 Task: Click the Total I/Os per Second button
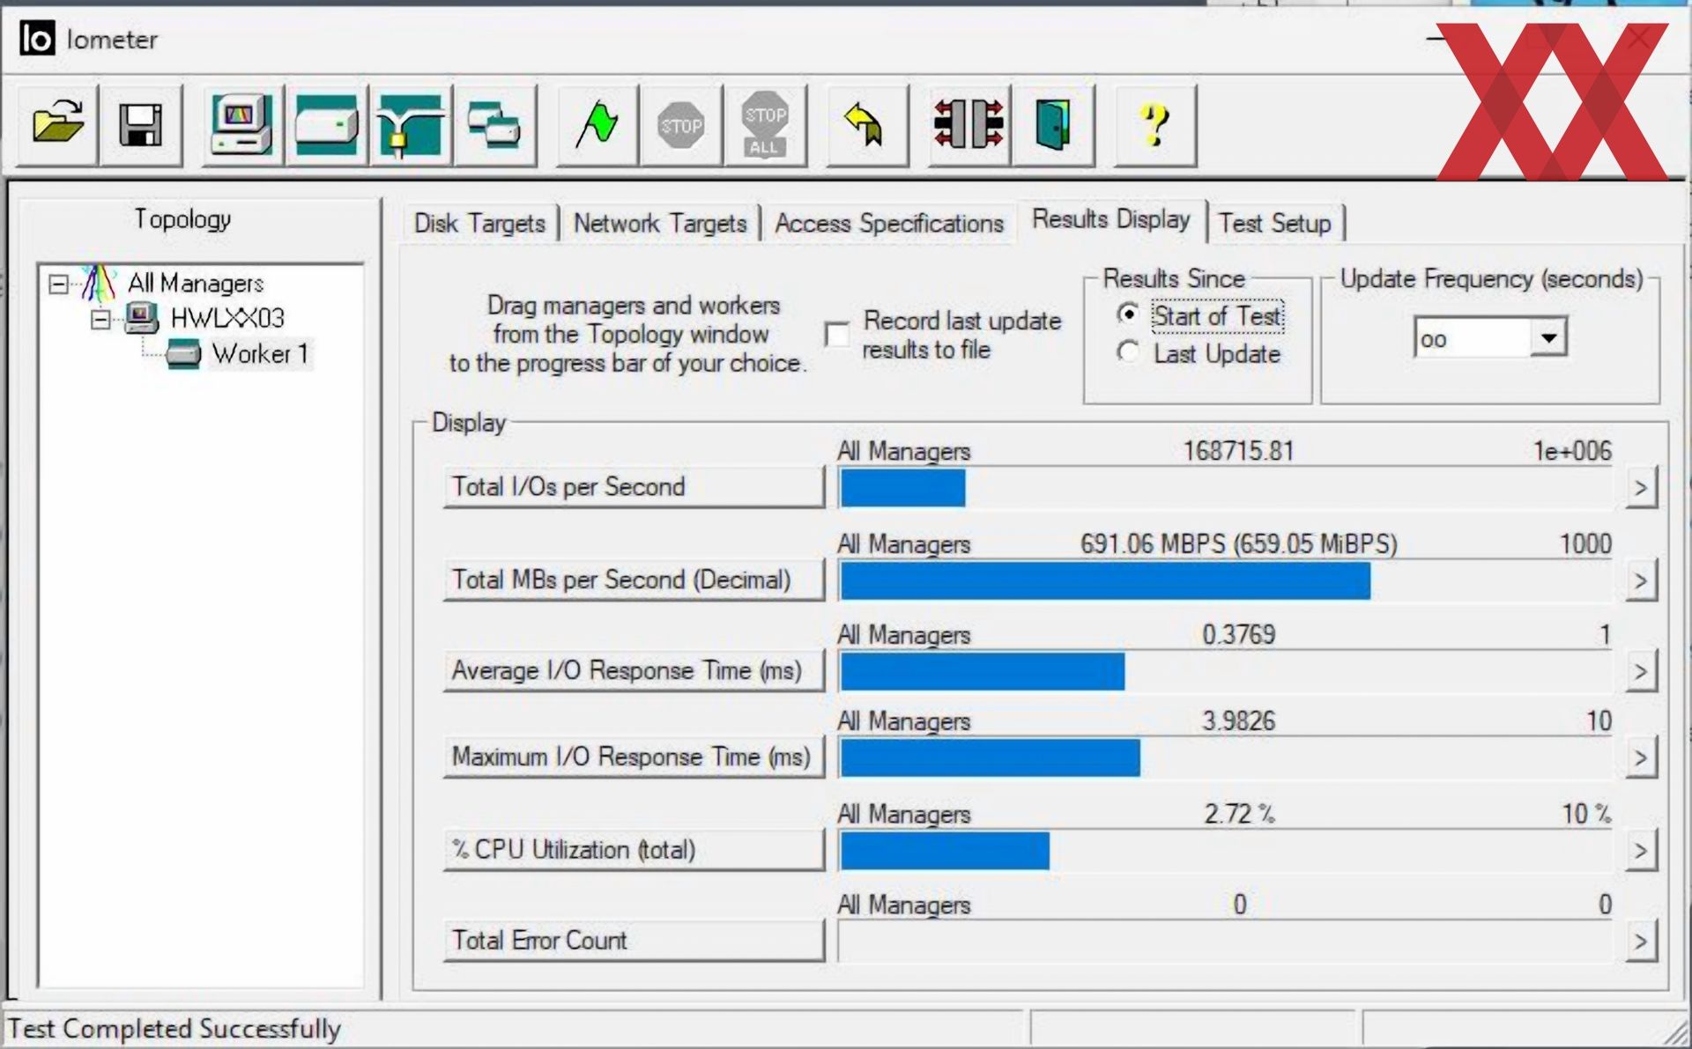pyautogui.click(x=633, y=487)
